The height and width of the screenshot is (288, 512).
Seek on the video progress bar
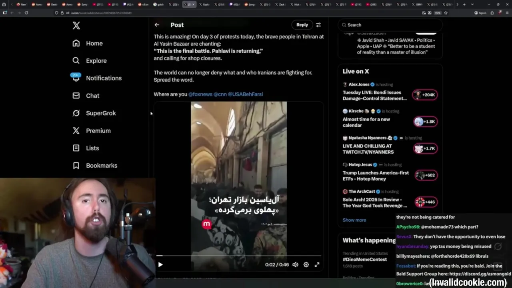click(x=239, y=255)
